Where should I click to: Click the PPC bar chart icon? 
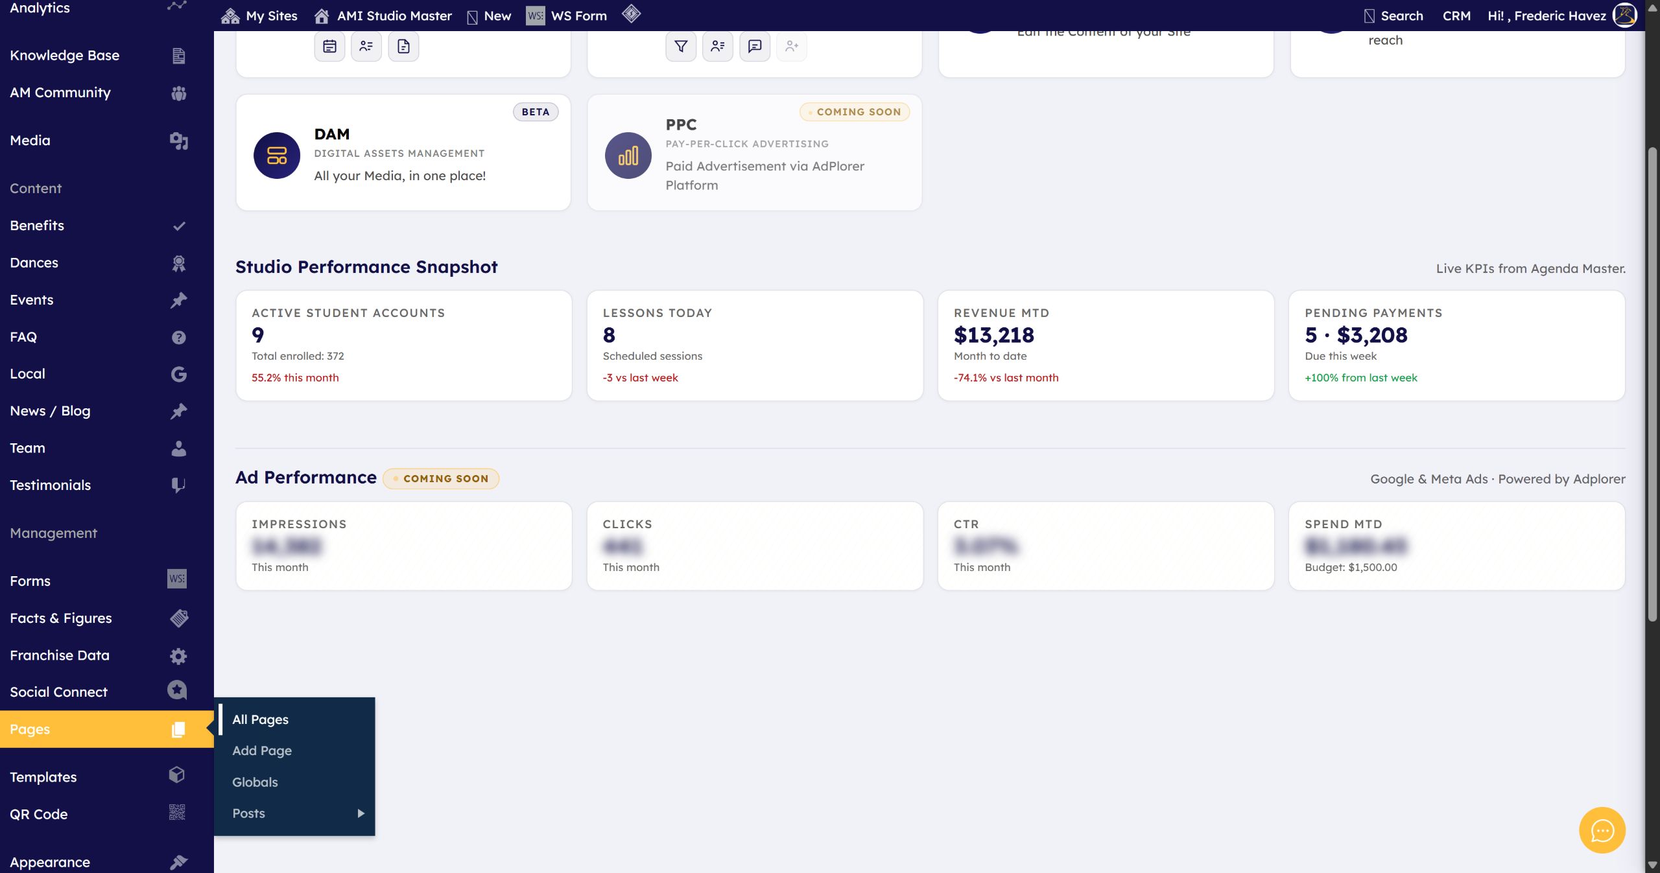(x=628, y=156)
